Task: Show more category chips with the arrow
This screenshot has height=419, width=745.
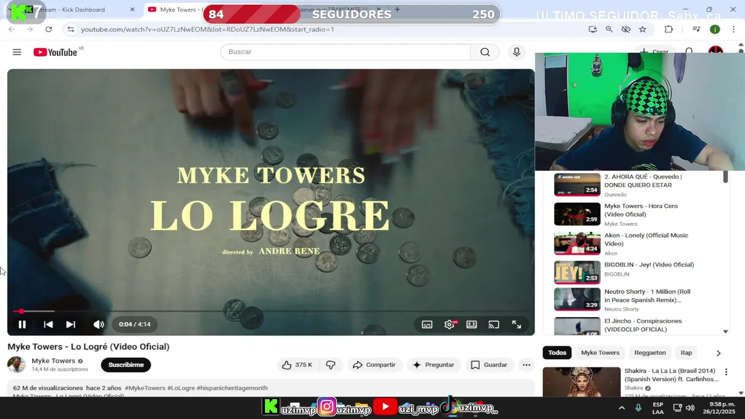Action: point(718,353)
